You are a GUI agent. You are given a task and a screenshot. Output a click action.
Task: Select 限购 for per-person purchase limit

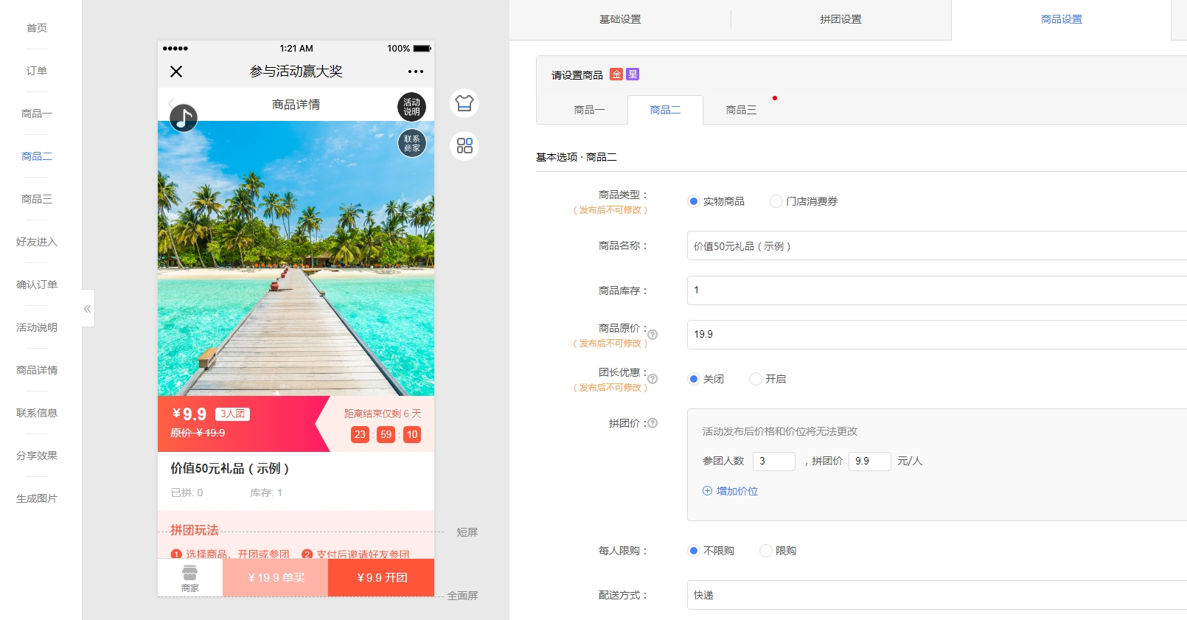(766, 551)
